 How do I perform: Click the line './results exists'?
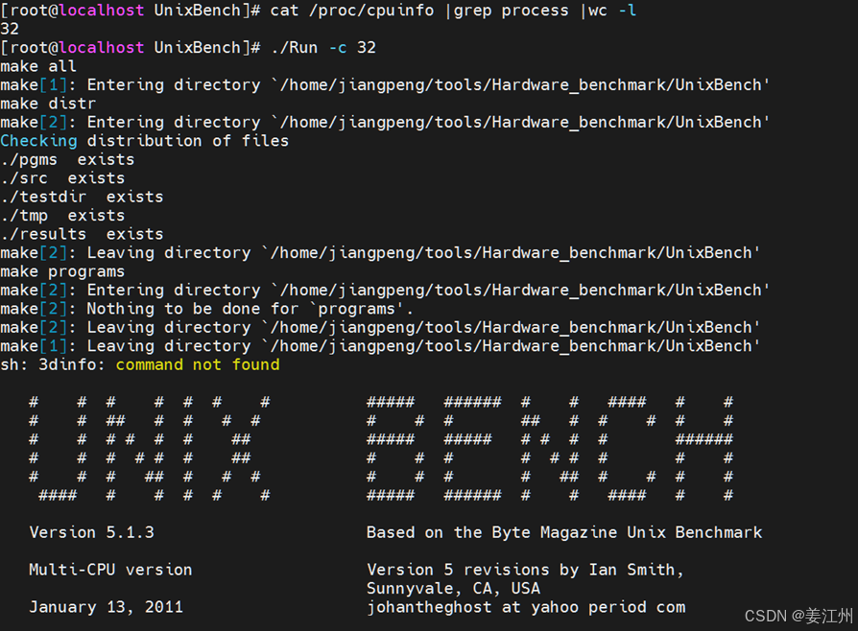(83, 234)
